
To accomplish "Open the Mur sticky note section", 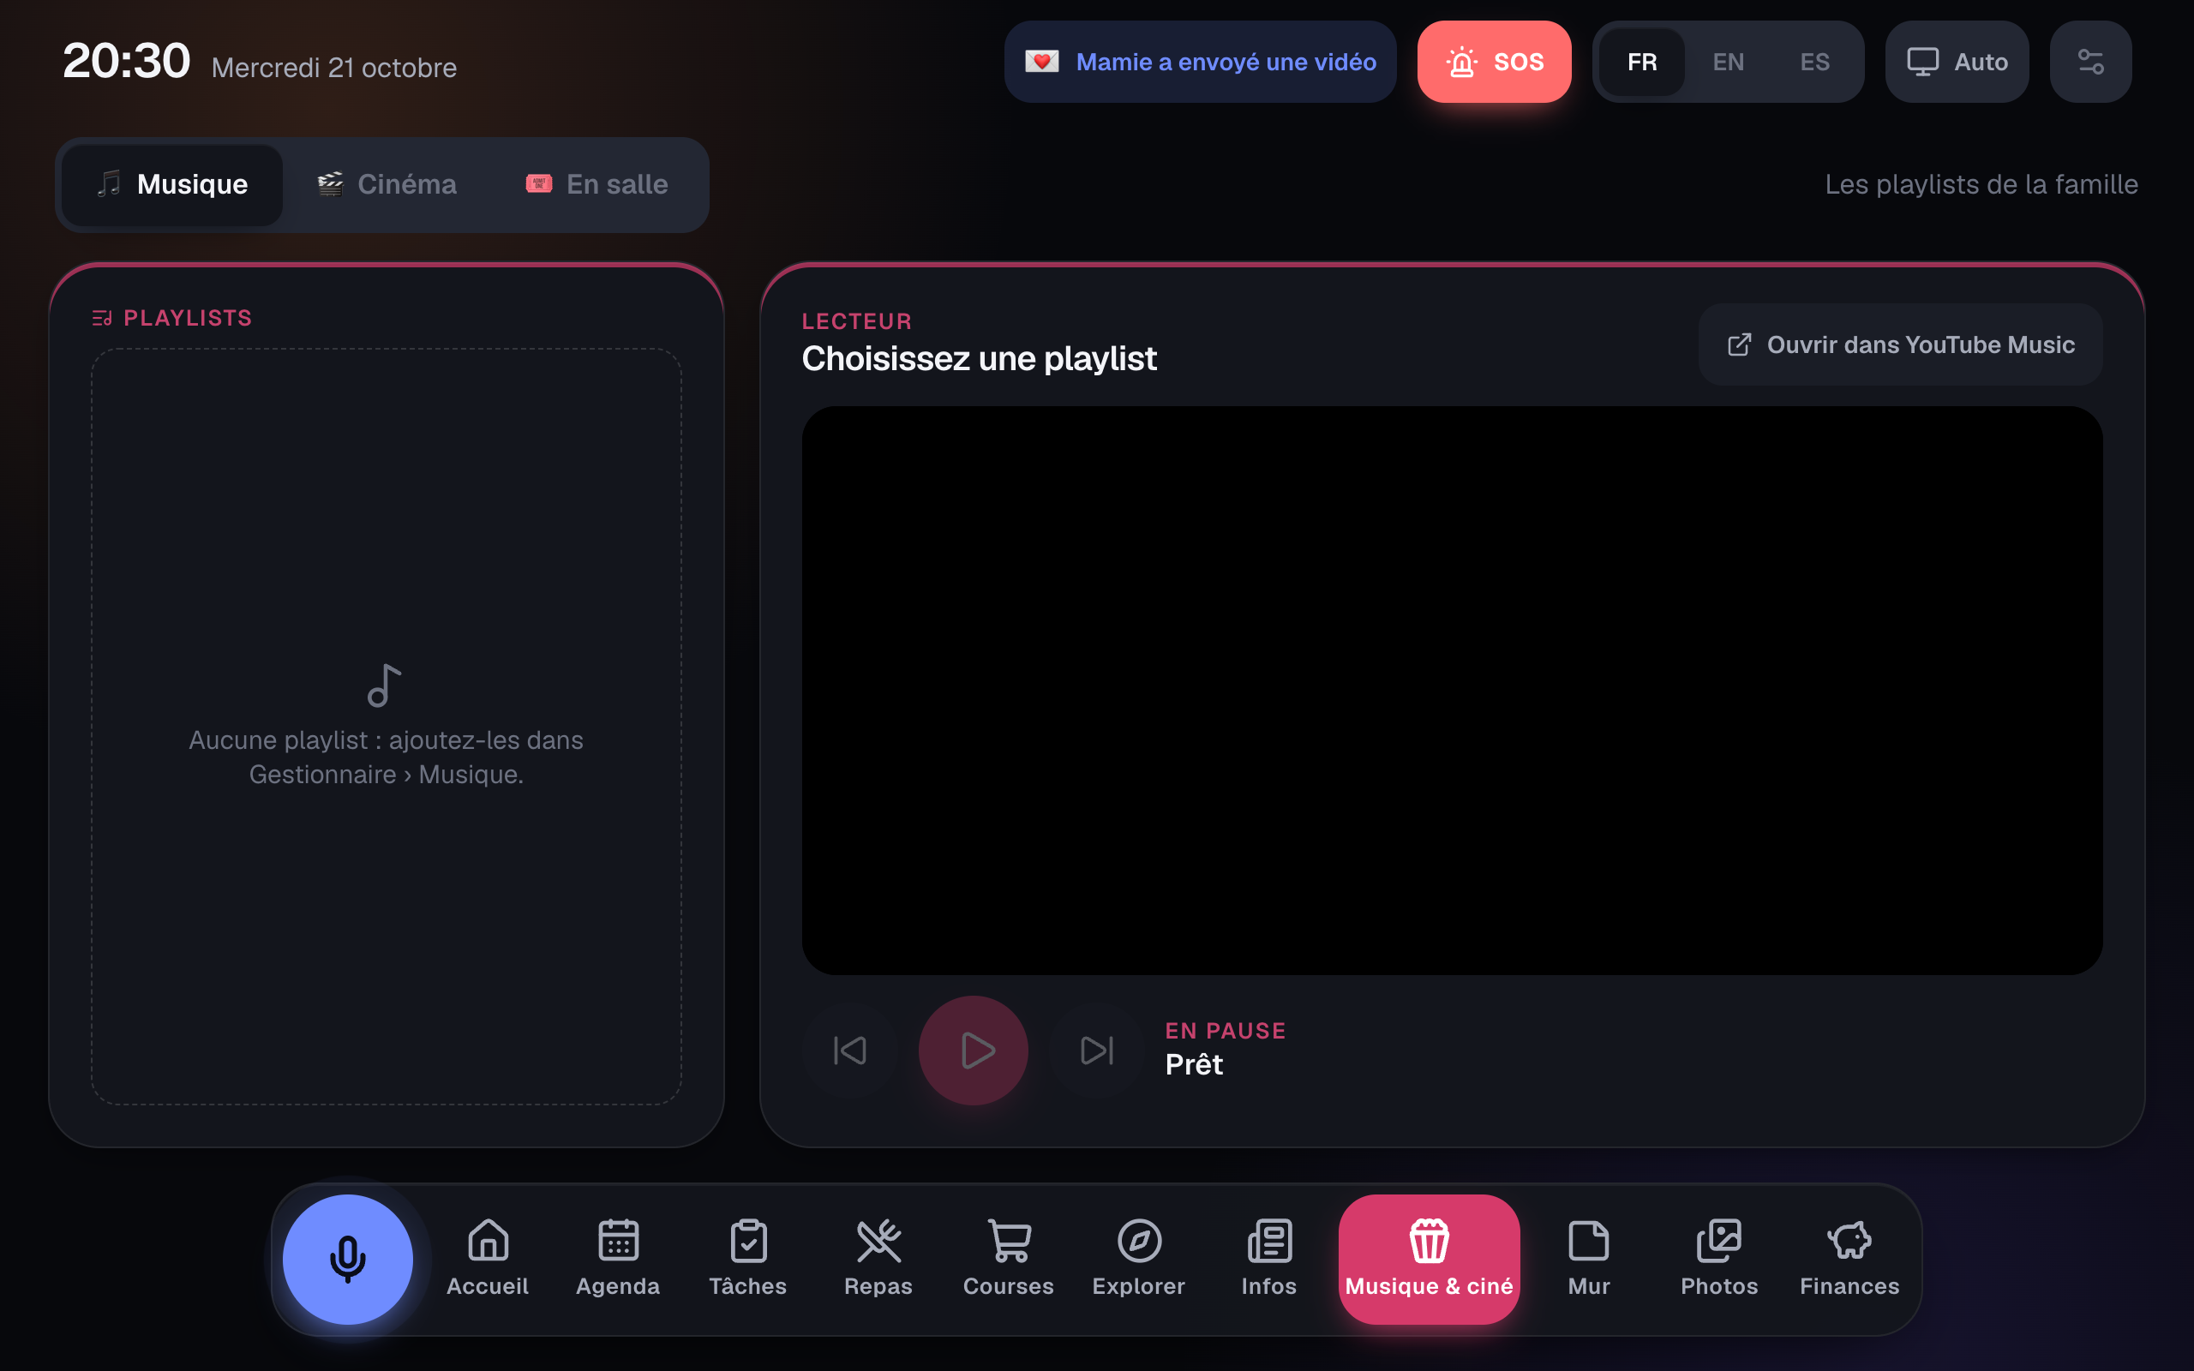I will point(1589,1259).
